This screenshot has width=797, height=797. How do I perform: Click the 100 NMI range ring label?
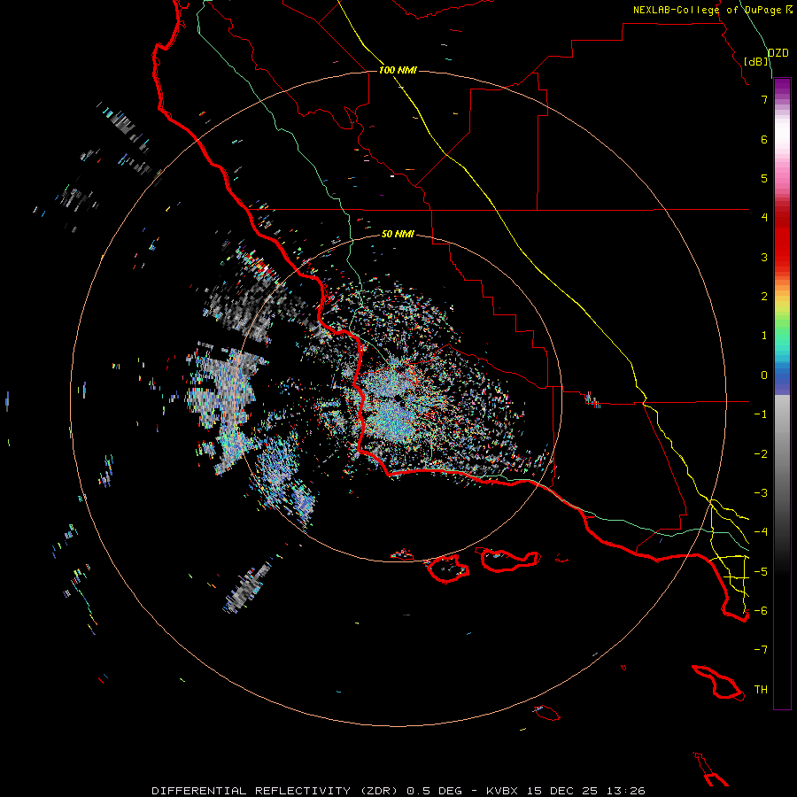[x=398, y=70]
